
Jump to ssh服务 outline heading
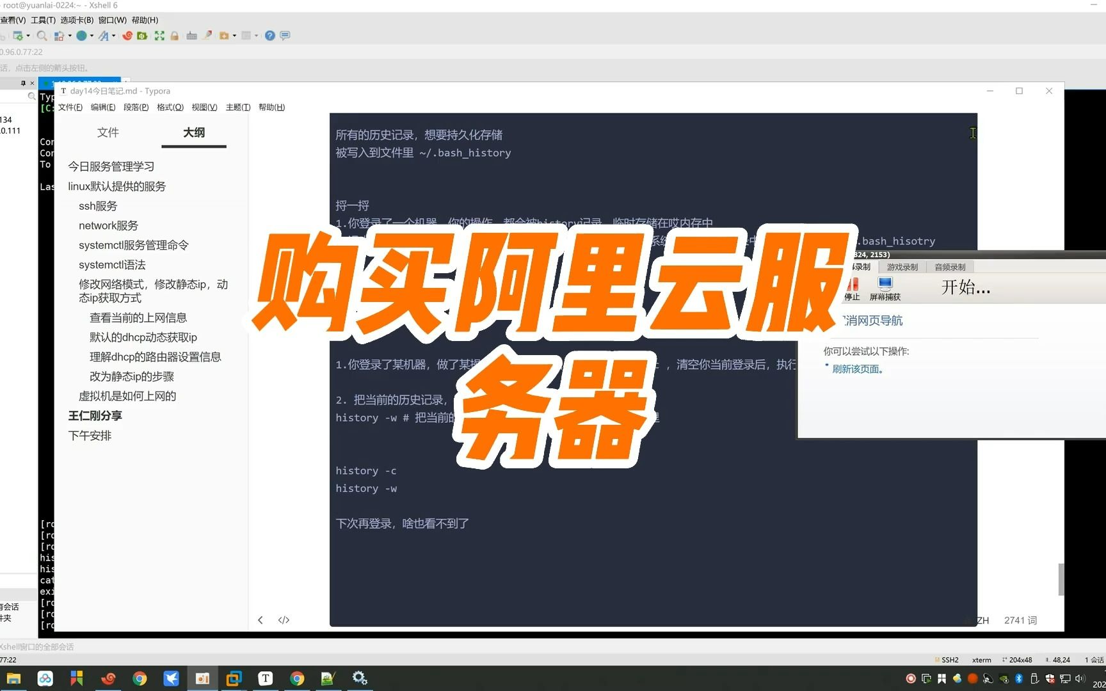98,206
